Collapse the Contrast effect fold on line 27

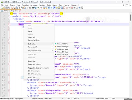(9, 82)
